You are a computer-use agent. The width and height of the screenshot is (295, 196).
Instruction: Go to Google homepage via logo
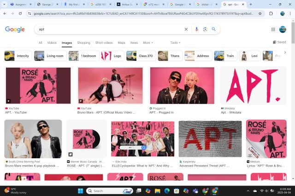15,29
